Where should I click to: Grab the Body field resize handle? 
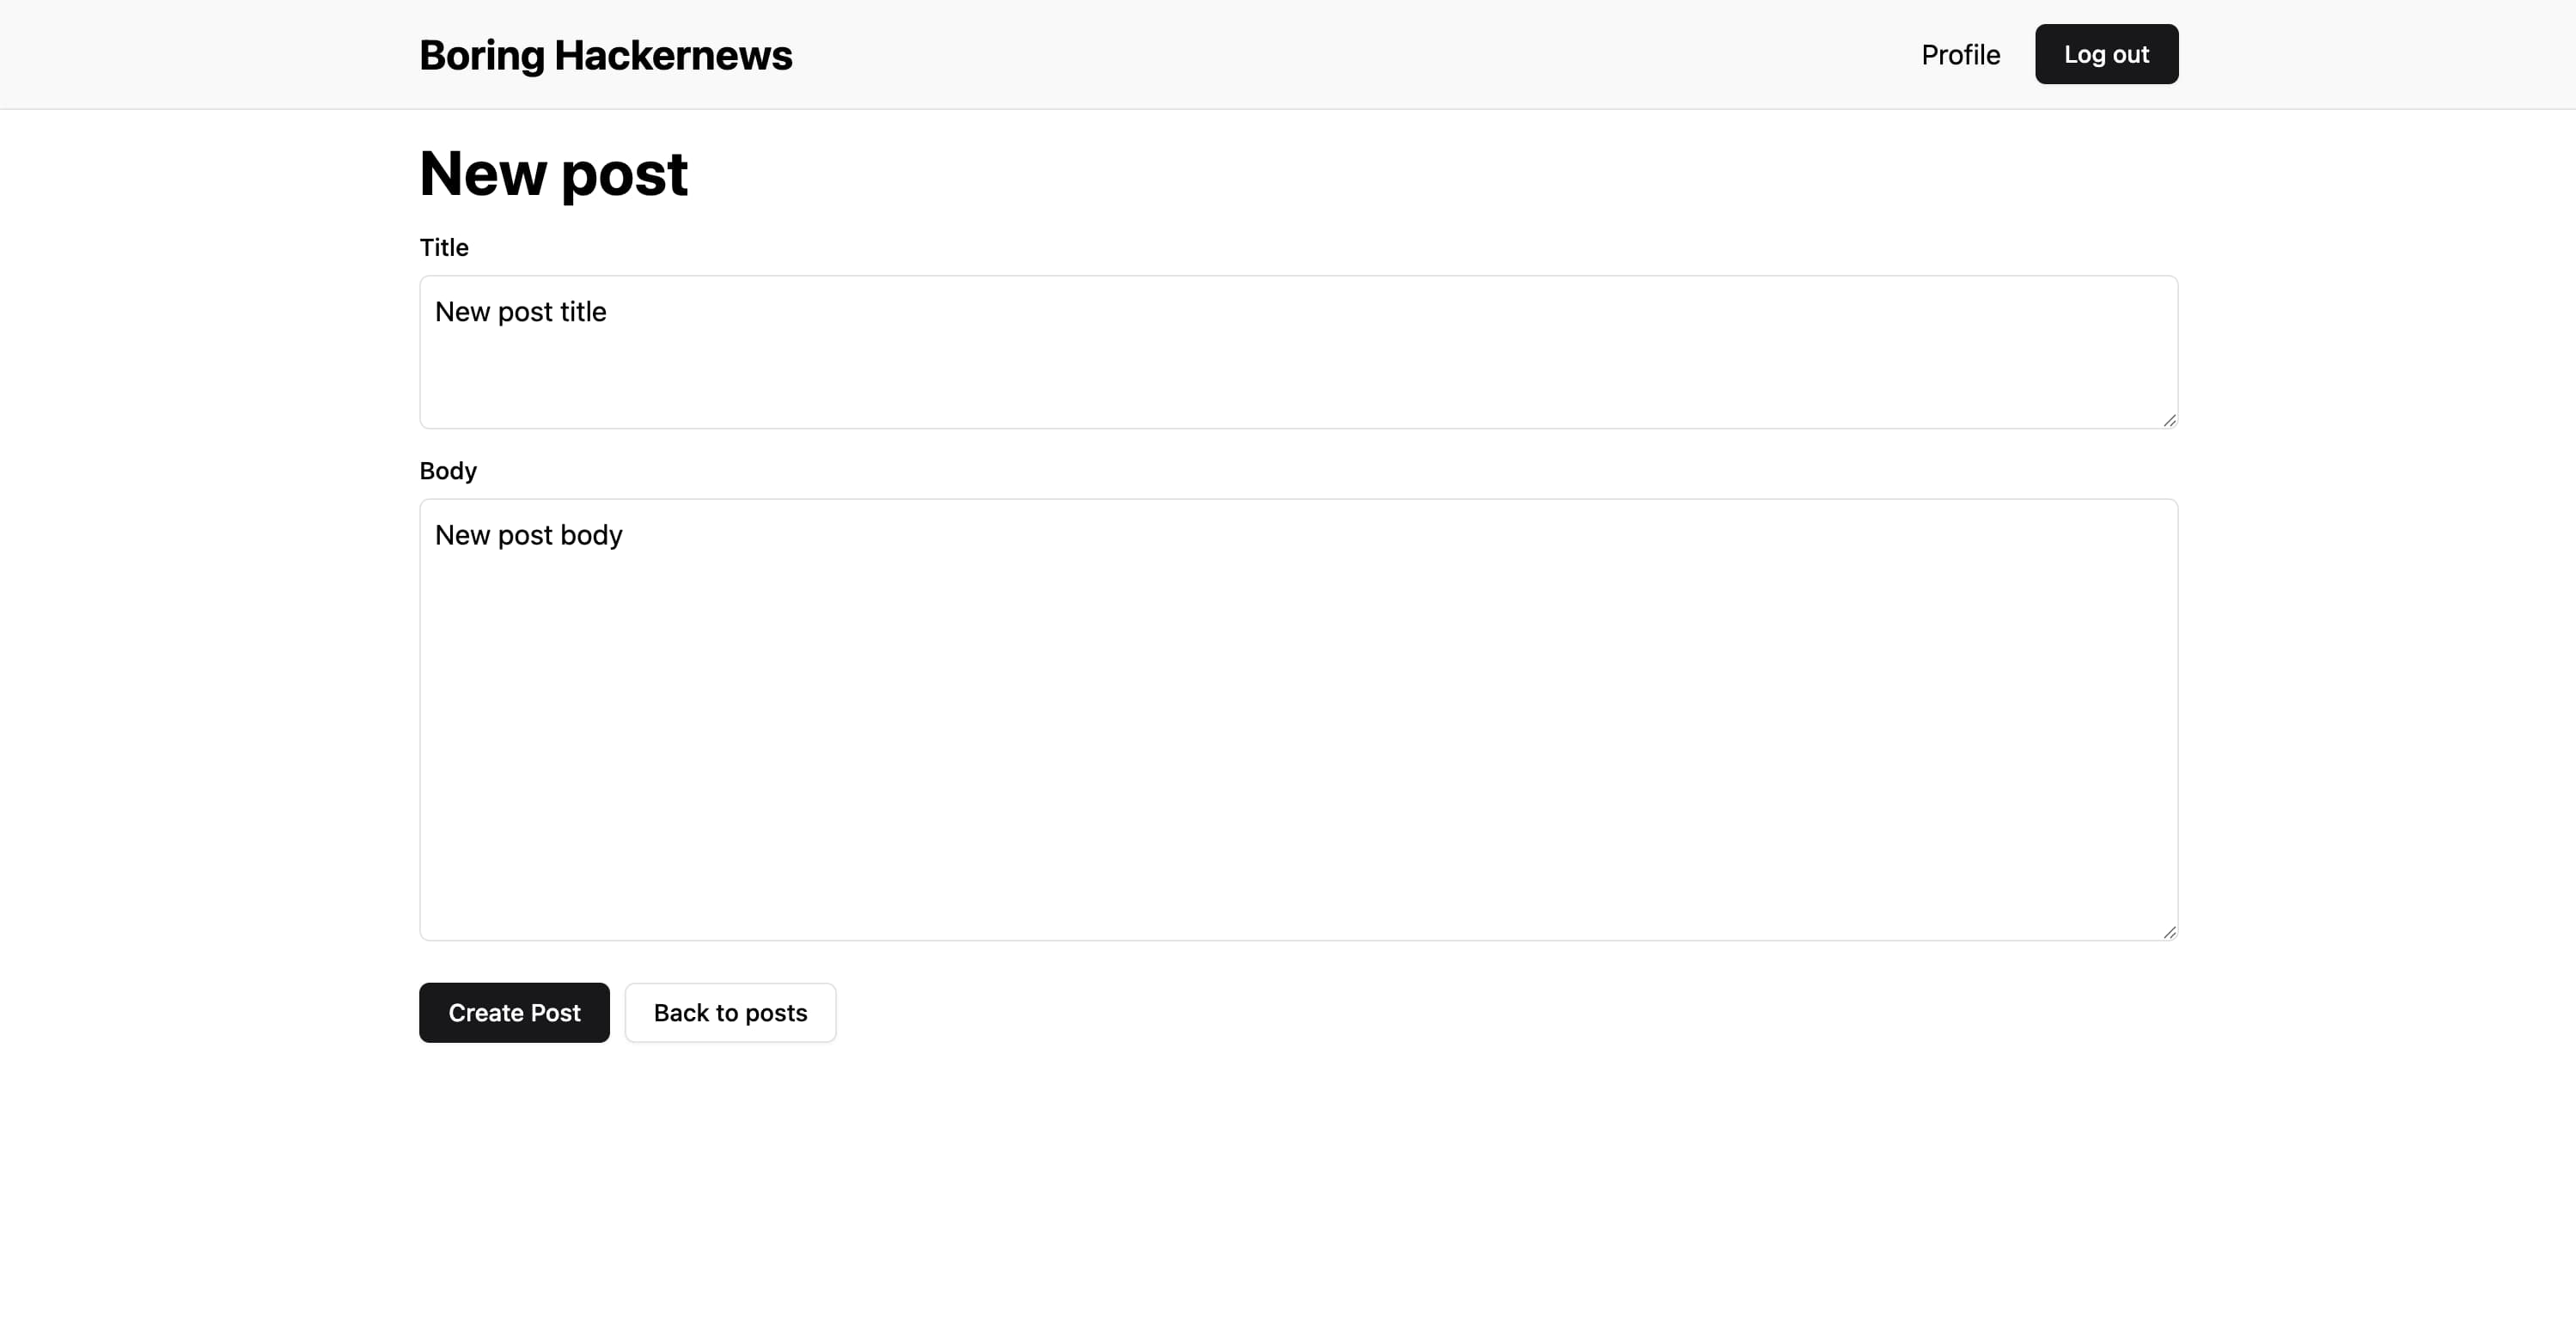pyautogui.click(x=2169, y=932)
